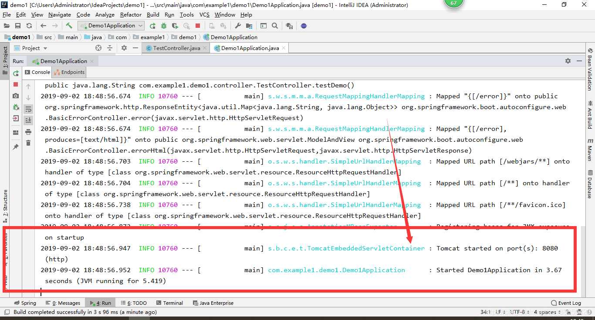595x320 pixels.
Task: Open the Database side panel
Action: pos(590,183)
